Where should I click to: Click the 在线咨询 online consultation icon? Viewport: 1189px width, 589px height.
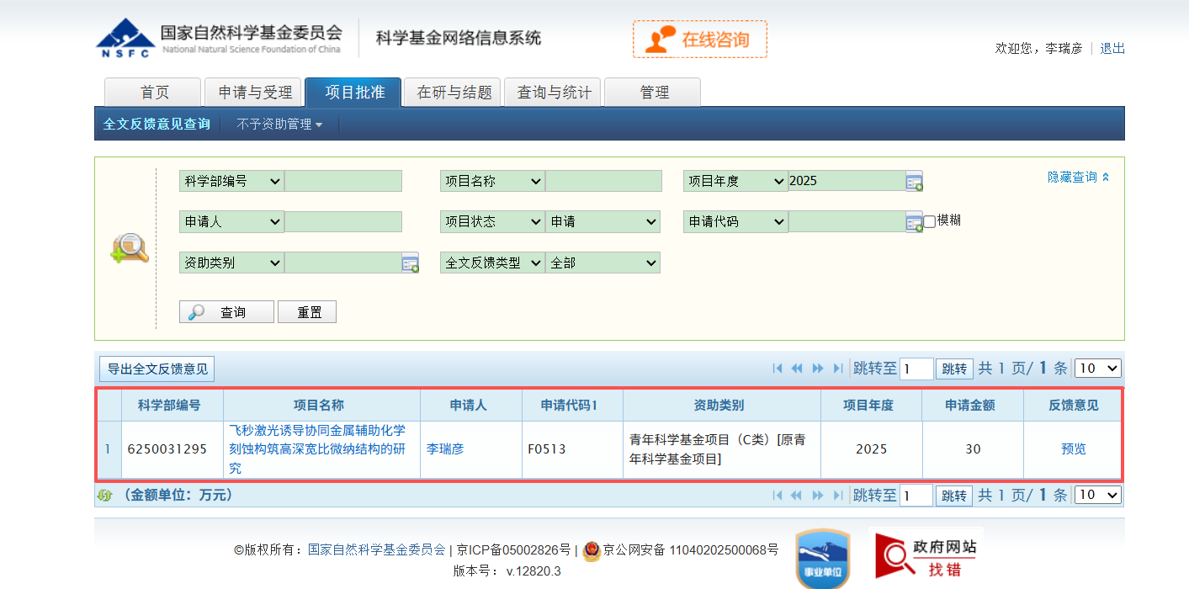[699, 39]
